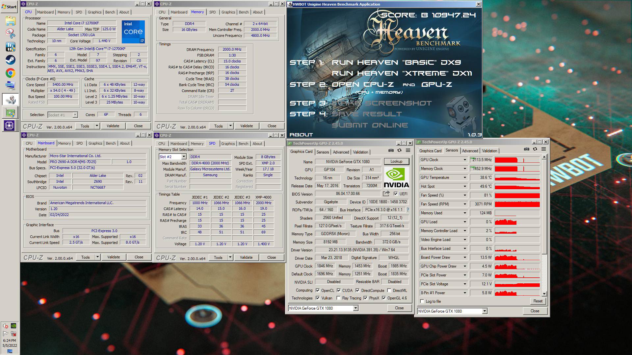Viewport: 632px width, 355px height.
Task: Expand the GPU Temperature sensor dropdown
Action: point(465,177)
